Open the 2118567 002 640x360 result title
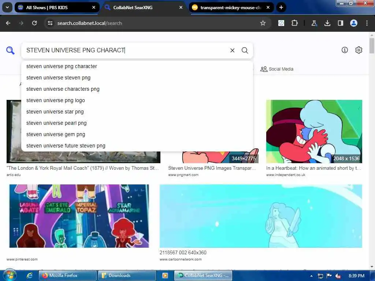375x281 pixels. (183, 252)
